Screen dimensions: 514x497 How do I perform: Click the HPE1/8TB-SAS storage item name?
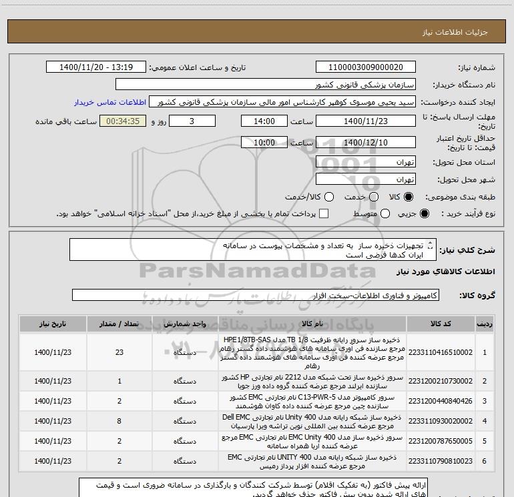312,352
